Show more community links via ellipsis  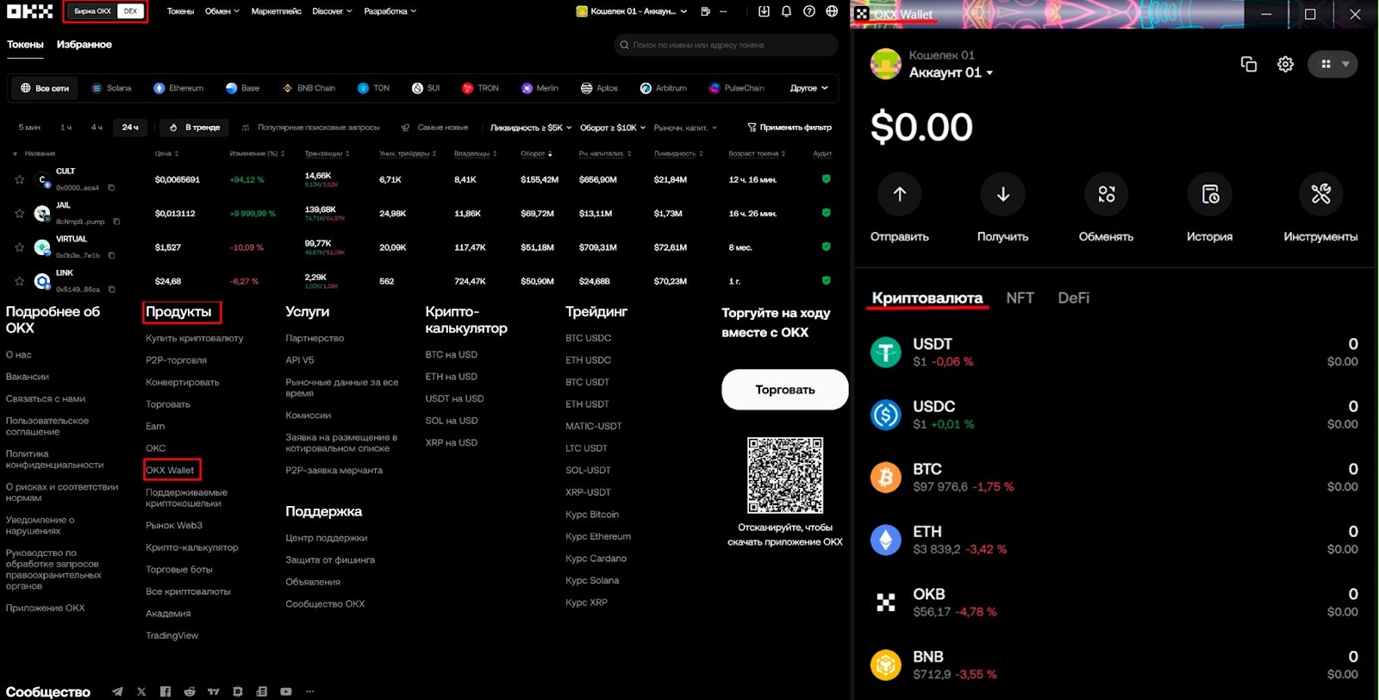310,691
